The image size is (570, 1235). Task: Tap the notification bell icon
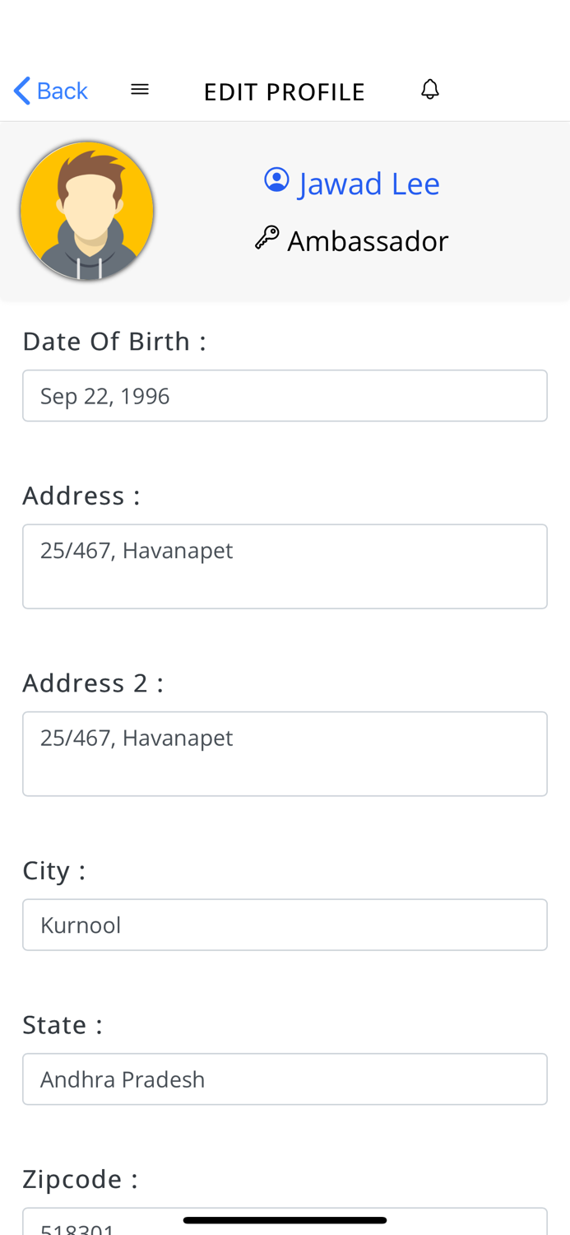tap(429, 89)
